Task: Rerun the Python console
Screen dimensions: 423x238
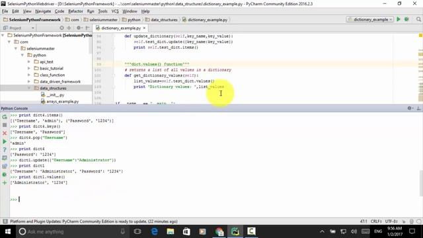Action: pyautogui.click(x=5, y=117)
